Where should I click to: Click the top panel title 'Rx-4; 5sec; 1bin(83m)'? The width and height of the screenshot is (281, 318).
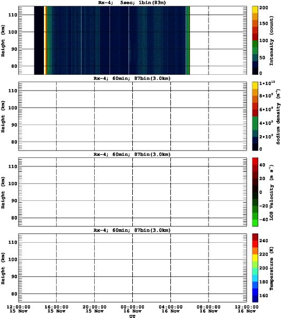(x=132, y=3)
